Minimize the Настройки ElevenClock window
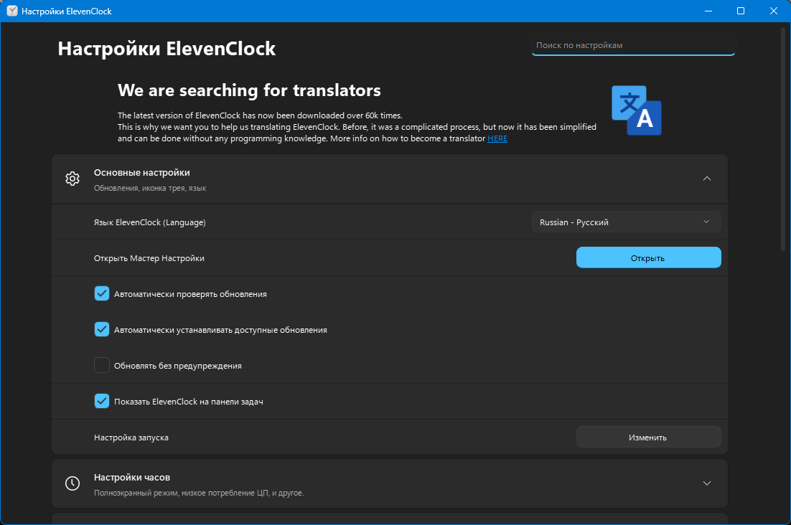Screen dimensions: 791x525 click(708, 11)
